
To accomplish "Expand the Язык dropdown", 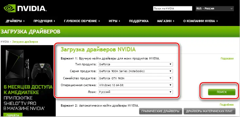I will pyautogui.click(x=135, y=92).
